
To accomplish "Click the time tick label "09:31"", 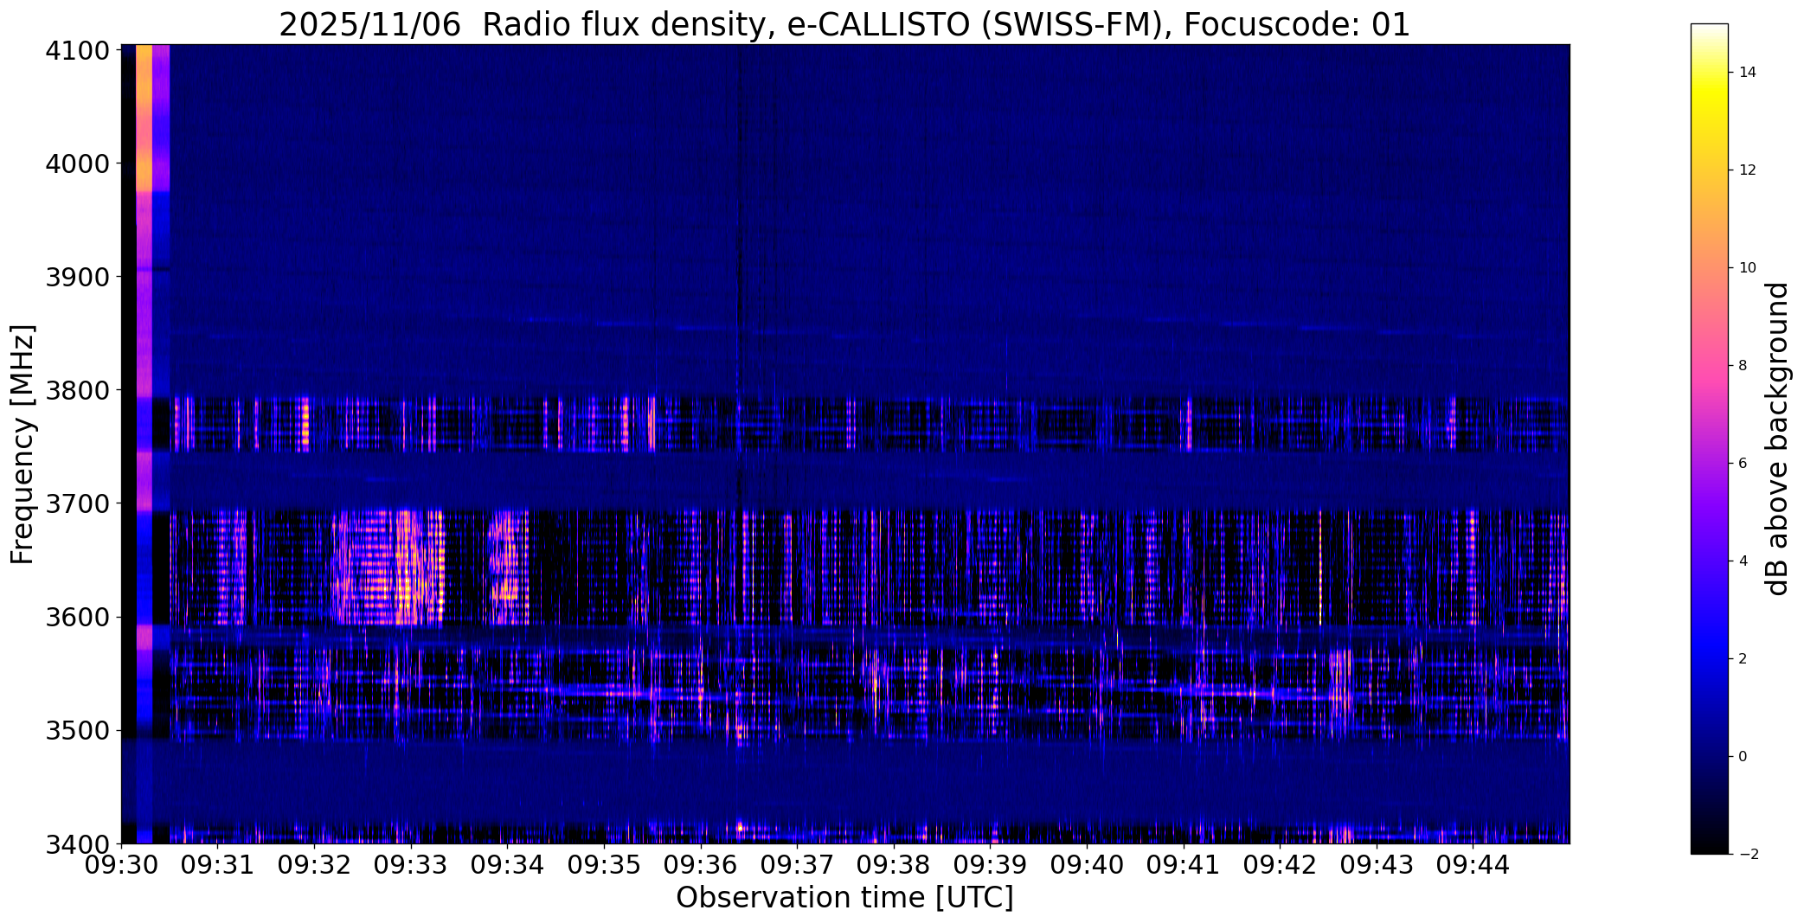I will coord(218,865).
